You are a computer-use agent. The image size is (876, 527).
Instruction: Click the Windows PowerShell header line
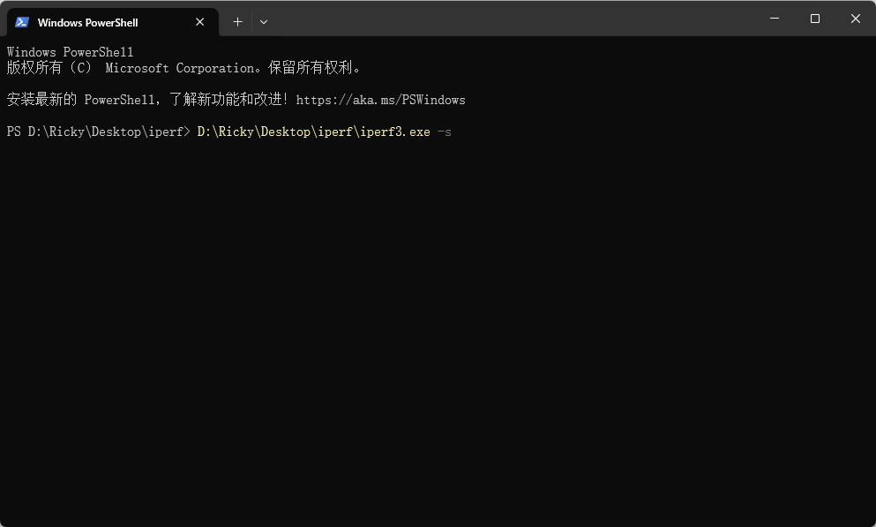click(70, 51)
